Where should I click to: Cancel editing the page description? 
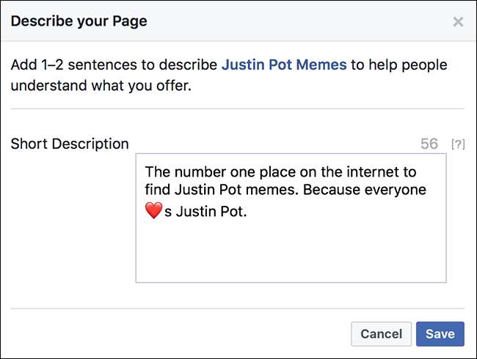click(x=381, y=334)
